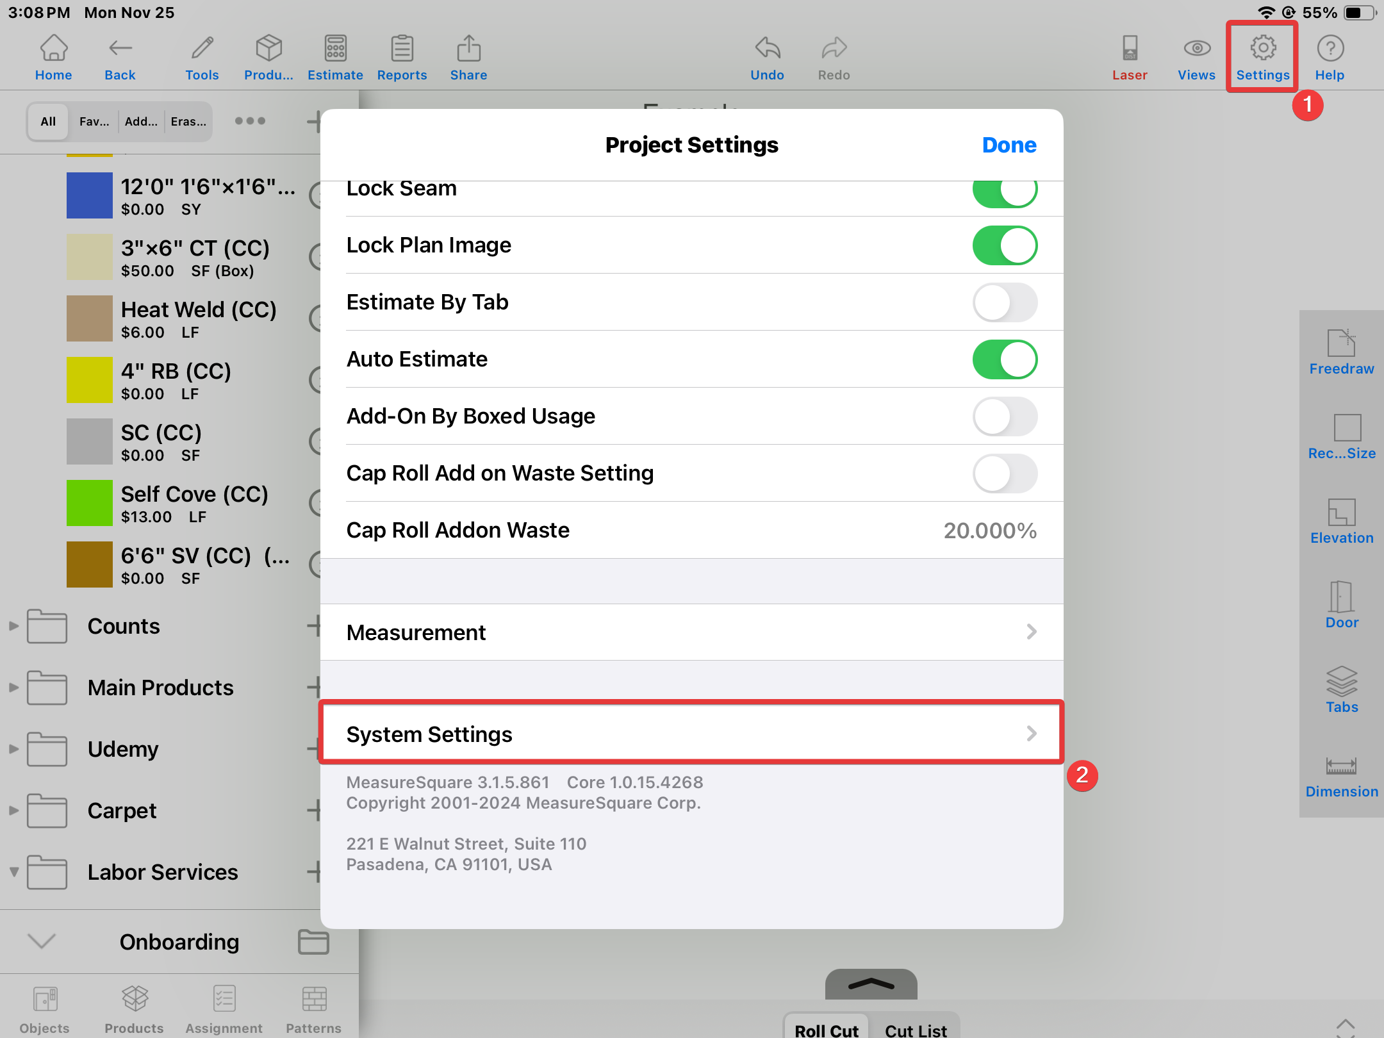
Task: Disable the Lock Plan Image switch
Action: (x=1004, y=245)
